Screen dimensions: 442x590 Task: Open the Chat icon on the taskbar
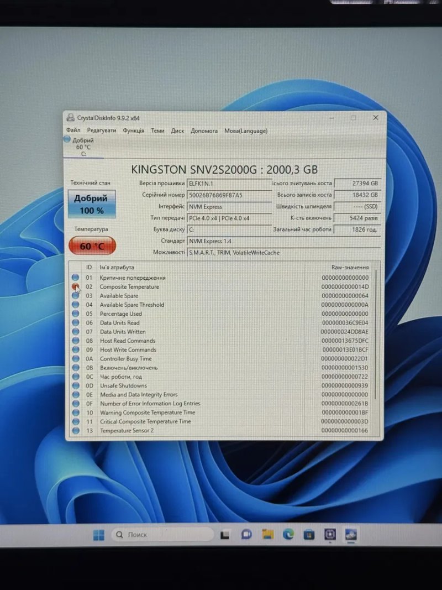click(246, 534)
